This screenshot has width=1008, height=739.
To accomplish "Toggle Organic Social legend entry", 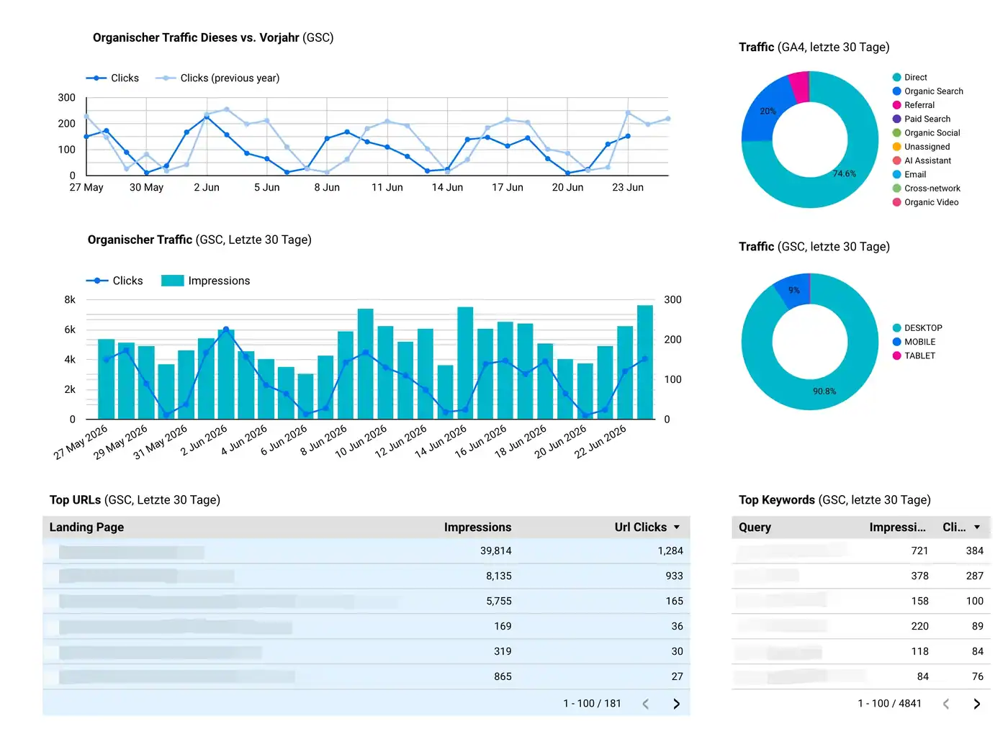I will (926, 133).
